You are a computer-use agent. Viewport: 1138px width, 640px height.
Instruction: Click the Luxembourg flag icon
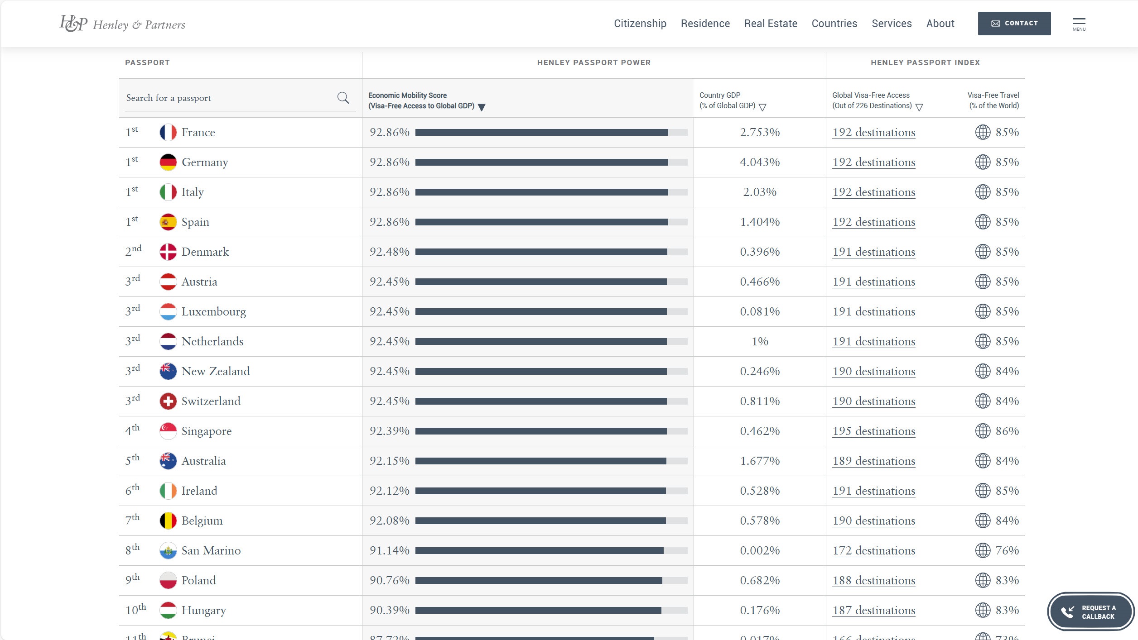168,311
